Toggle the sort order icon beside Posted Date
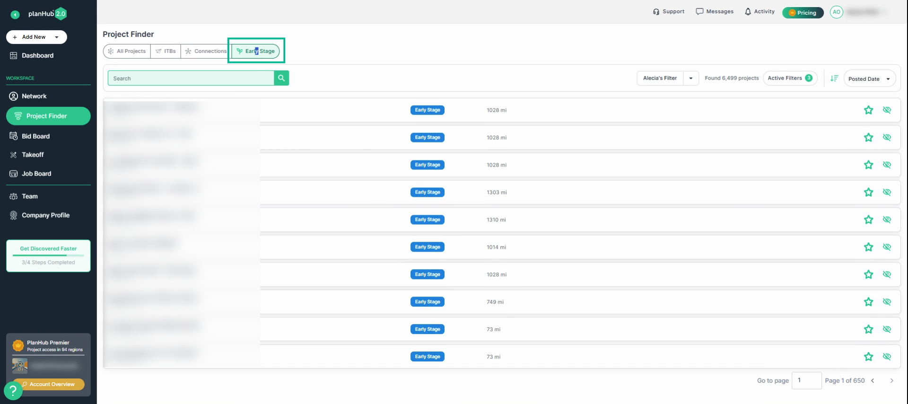This screenshot has width=908, height=404. click(x=834, y=79)
